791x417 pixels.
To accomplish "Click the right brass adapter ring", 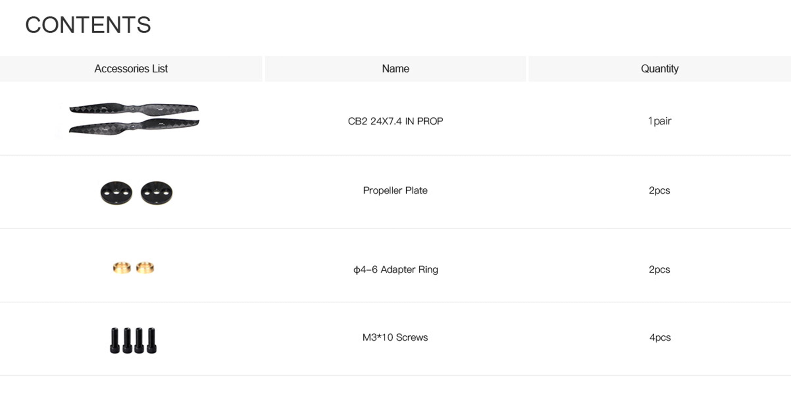I will tap(145, 268).
